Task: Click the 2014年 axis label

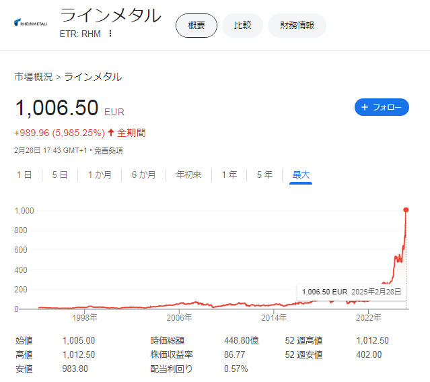Action: (x=274, y=318)
